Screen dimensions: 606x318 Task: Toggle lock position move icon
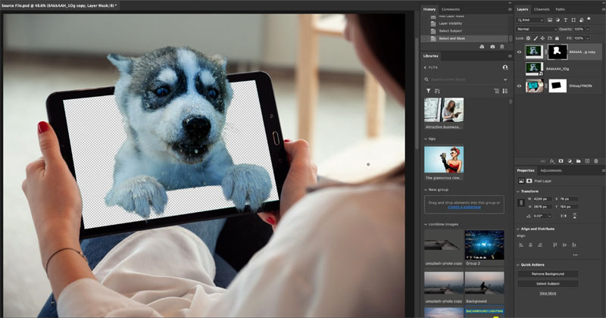point(542,39)
